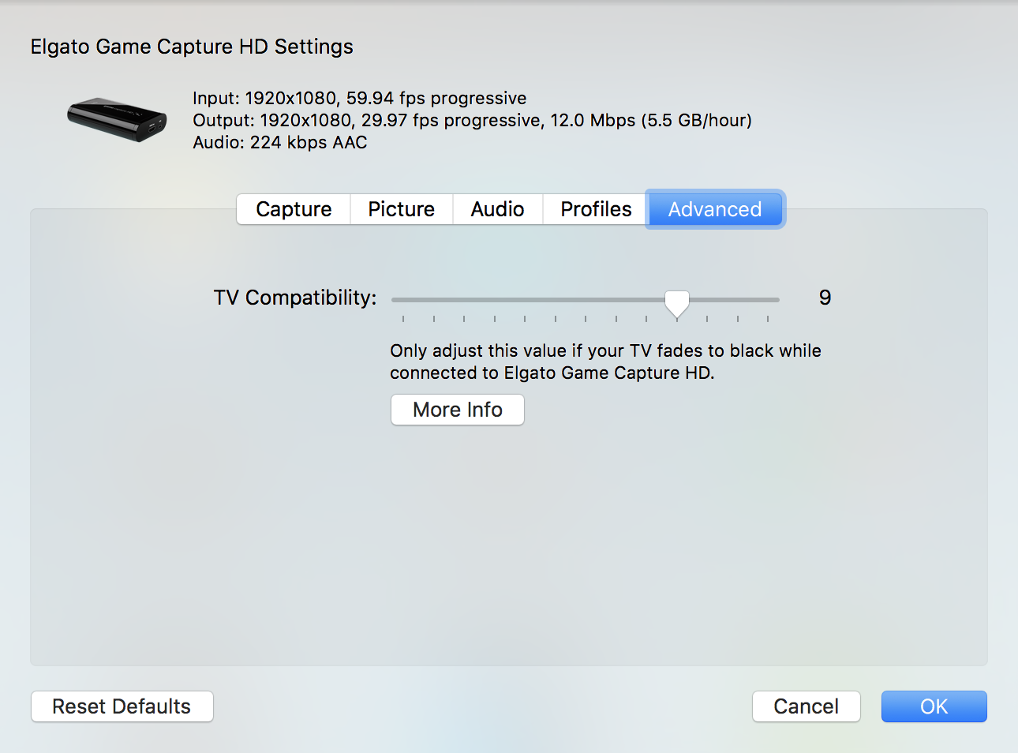1018x753 pixels.
Task: Cancel the settings dialog
Action: pyautogui.click(x=806, y=706)
